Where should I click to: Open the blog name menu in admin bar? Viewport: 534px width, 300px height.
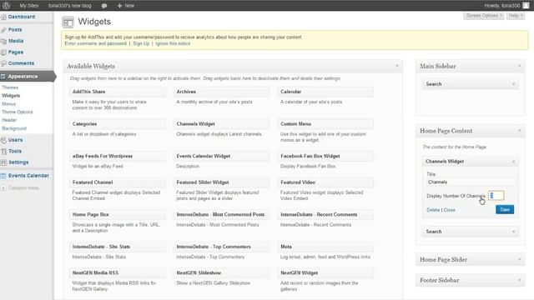point(70,6)
